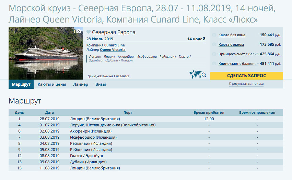Click the 150 441 руб. price
The width and height of the screenshot is (292, 180).
click(x=270, y=35)
